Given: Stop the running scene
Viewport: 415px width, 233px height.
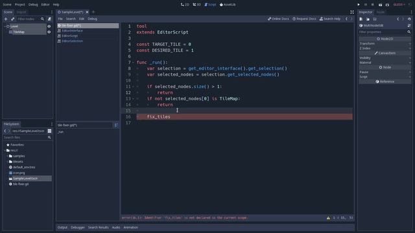Looking at the screenshot, I should [x=373, y=5].
